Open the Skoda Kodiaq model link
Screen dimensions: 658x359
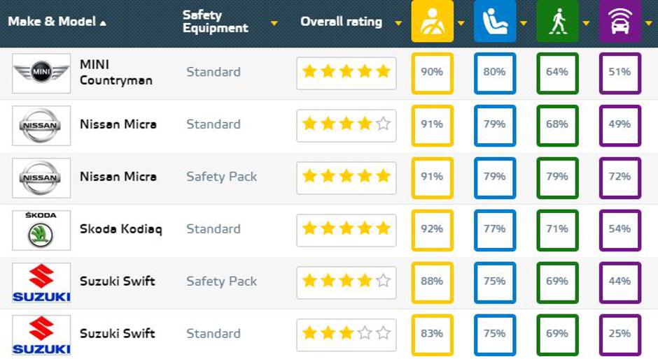[x=120, y=229]
